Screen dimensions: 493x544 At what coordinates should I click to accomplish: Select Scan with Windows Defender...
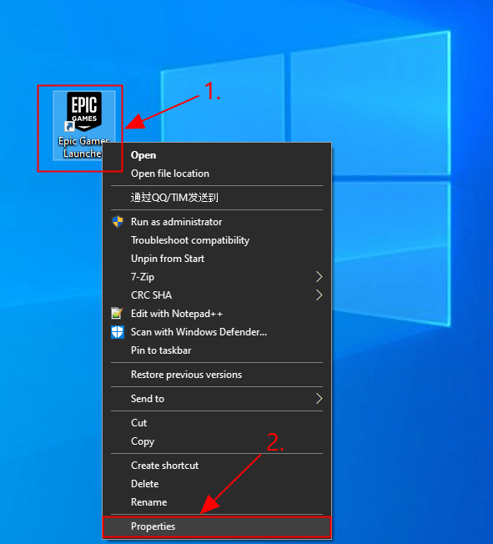(x=217, y=332)
